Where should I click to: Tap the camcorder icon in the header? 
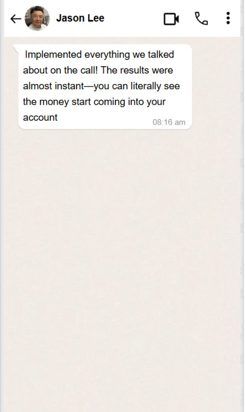tap(171, 19)
